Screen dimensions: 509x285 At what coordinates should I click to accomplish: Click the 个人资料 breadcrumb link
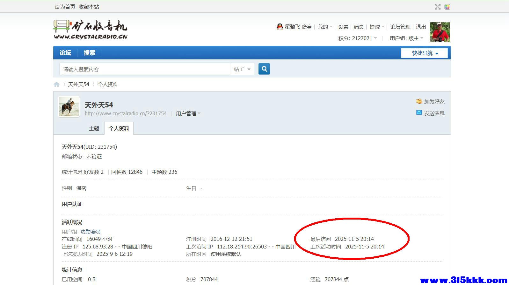108,85
